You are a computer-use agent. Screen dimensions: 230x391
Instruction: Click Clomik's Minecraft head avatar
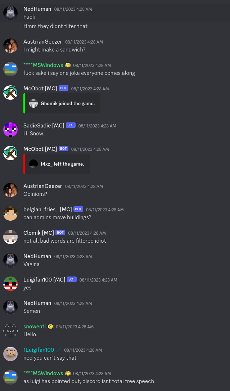click(x=10, y=237)
